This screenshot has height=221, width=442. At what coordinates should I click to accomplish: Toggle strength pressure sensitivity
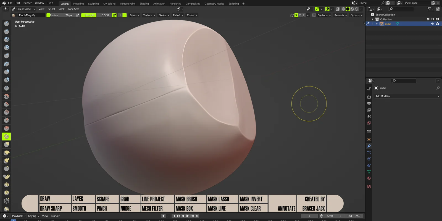click(x=114, y=15)
